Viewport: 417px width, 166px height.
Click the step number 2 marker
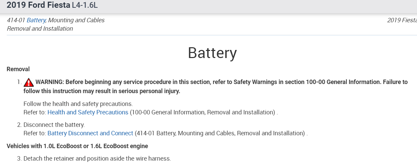tap(19, 125)
